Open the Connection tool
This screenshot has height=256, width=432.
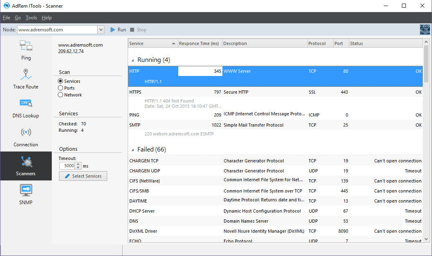pos(26,137)
